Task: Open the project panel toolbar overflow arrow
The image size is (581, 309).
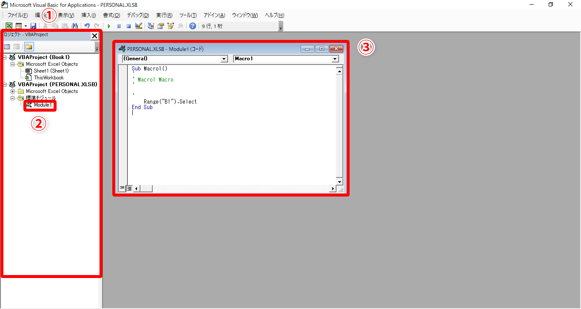Action: [97, 47]
